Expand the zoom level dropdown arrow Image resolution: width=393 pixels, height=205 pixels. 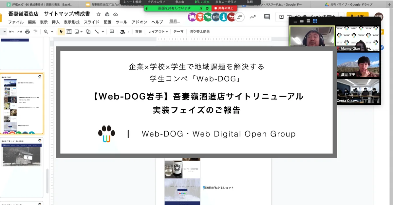[52, 32]
